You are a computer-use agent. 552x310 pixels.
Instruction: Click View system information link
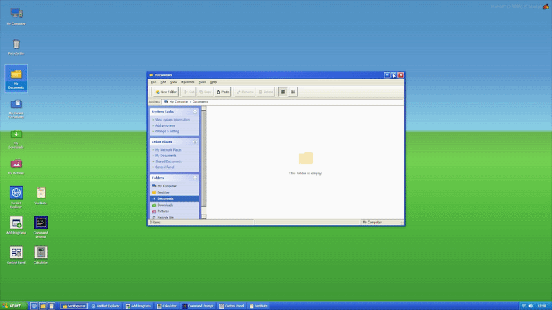point(172,120)
